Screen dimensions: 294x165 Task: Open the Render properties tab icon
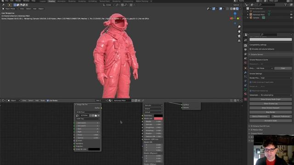tap(245, 45)
